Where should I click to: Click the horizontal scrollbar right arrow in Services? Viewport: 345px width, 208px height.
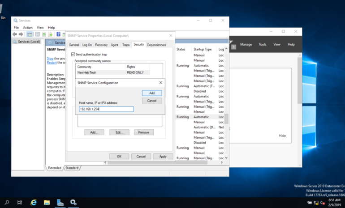click(222, 162)
